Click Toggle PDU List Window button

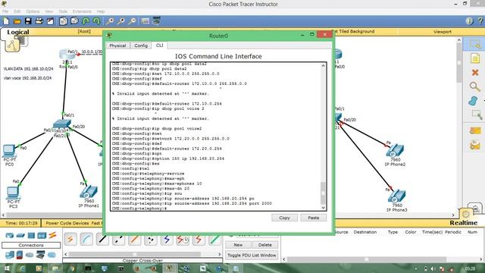[252, 256]
